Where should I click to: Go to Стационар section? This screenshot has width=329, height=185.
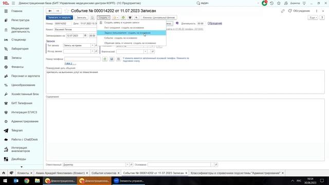point(19,40)
